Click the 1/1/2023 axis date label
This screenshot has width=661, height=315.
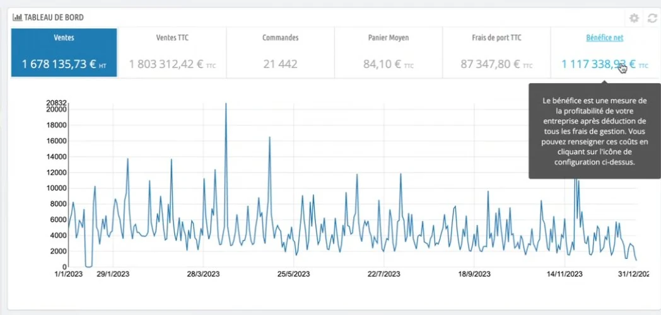(x=69, y=274)
